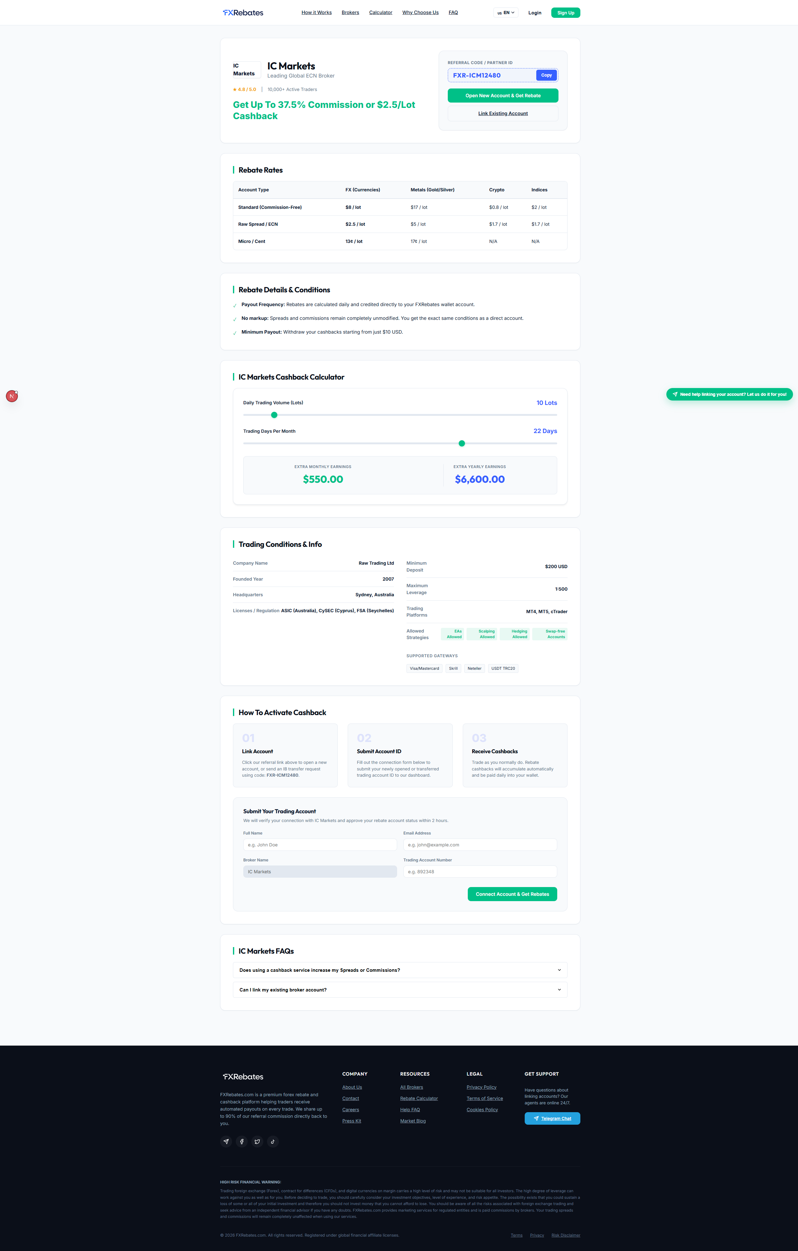Click Open New Account & Get Rebate
Screen dimensions: 798x1251
[x=503, y=96]
